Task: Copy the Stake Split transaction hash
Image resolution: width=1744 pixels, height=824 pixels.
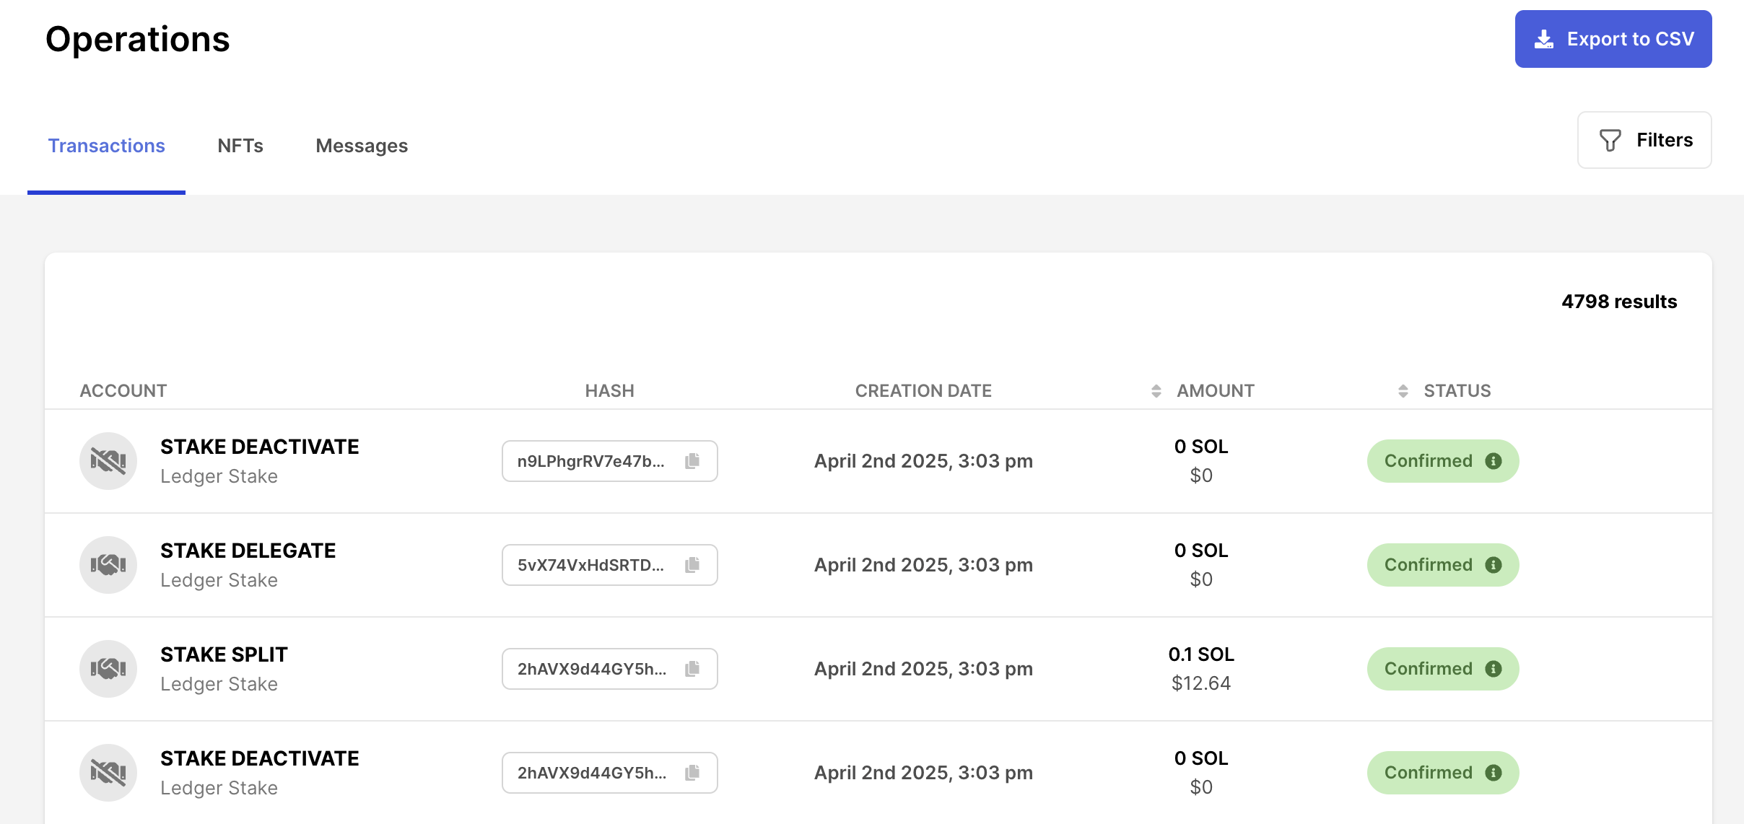Action: click(x=692, y=669)
